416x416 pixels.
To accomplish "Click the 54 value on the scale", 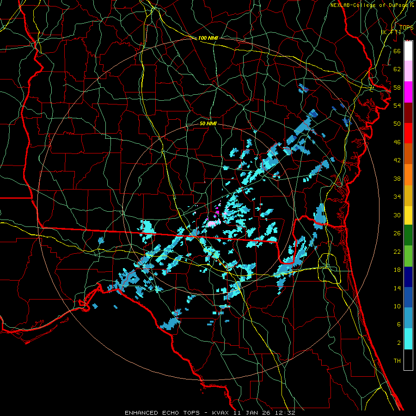I will [397, 105].
